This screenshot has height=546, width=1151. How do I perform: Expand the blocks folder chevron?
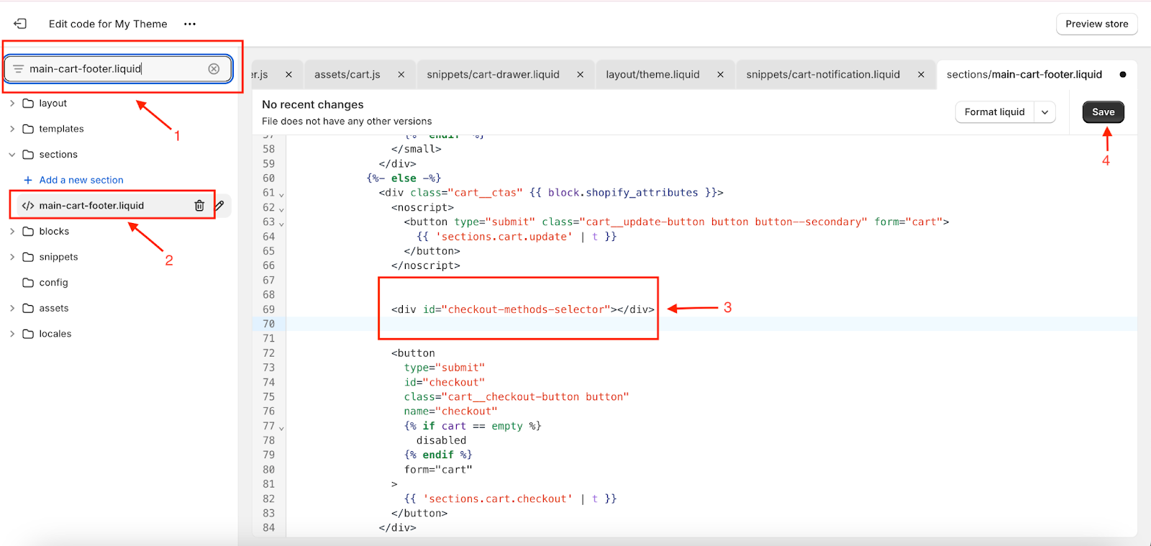[12, 232]
